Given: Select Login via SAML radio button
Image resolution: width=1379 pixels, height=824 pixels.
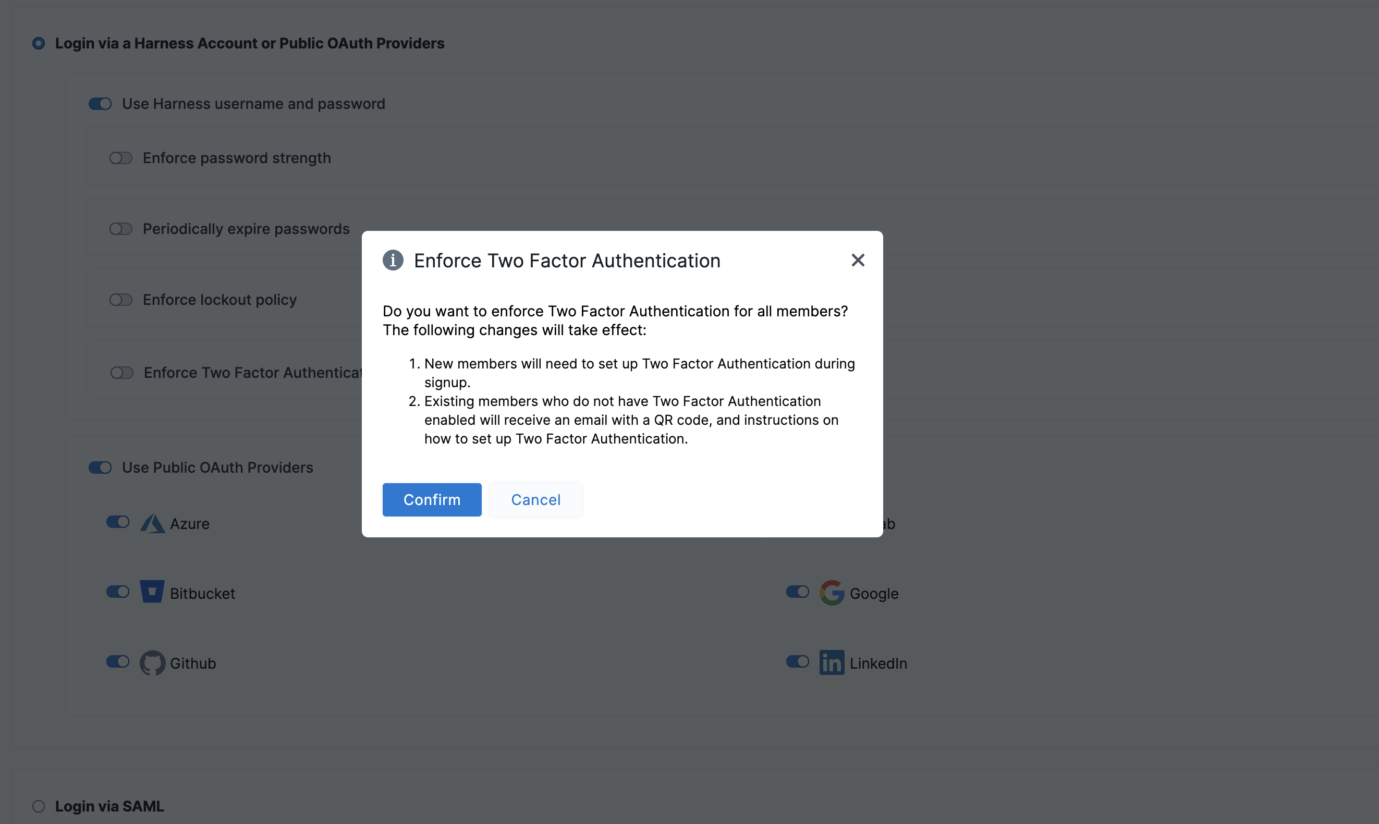Looking at the screenshot, I should click(39, 806).
